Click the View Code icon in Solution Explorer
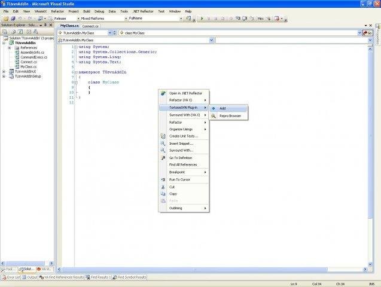The height and width of the screenshot is (287, 381). (29, 32)
